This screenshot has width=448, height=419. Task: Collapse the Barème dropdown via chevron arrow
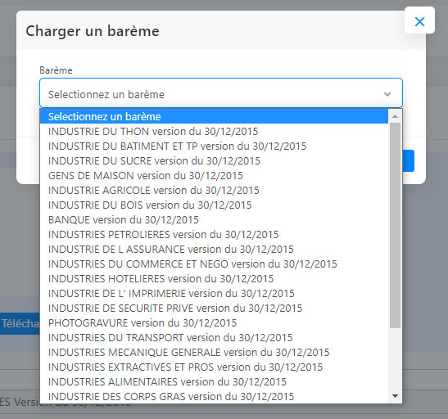pyautogui.click(x=387, y=94)
